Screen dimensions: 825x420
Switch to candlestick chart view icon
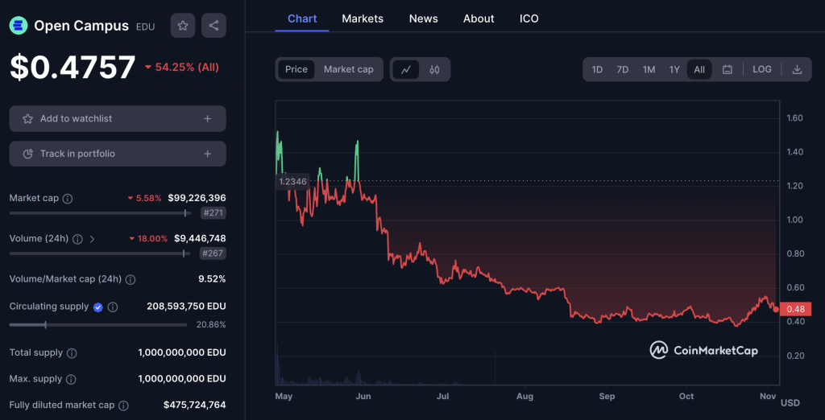[x=434, y=69]
